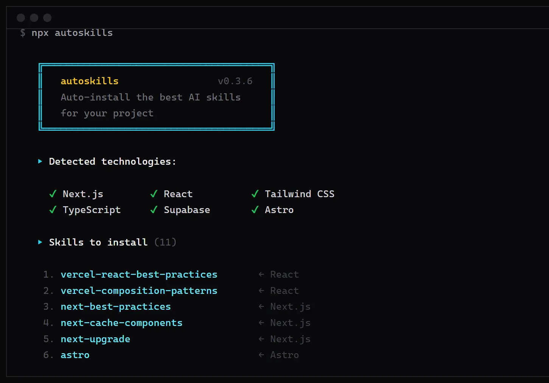
Task: Select skill next-best-practices
Action: (116, 307)
